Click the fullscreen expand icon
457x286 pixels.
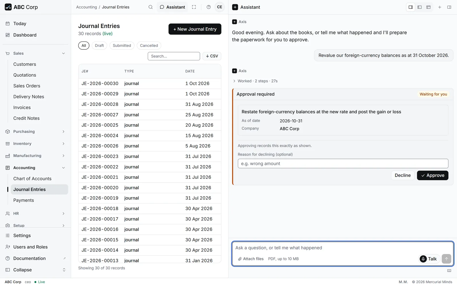[194, 7]
